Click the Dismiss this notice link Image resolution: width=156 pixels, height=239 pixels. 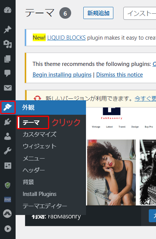tap(119, 75)
